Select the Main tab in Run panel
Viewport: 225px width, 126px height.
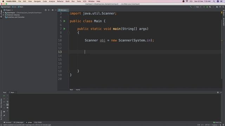tap(12, 92)
